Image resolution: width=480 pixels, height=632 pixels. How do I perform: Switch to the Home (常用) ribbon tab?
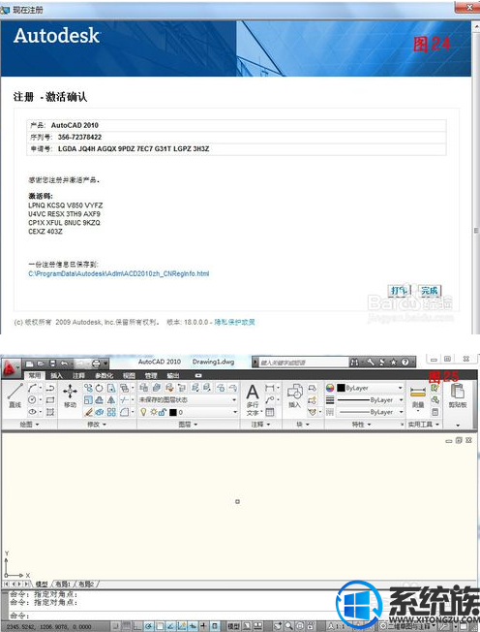[35, 375]
